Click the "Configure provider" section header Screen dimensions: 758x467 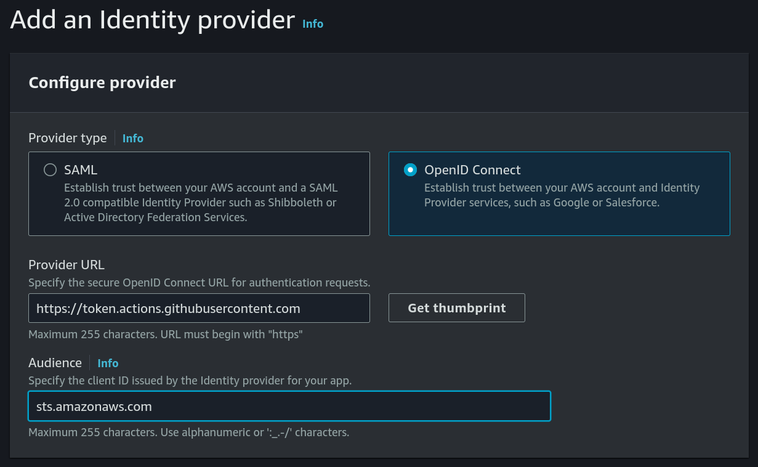tap(102, 83)
